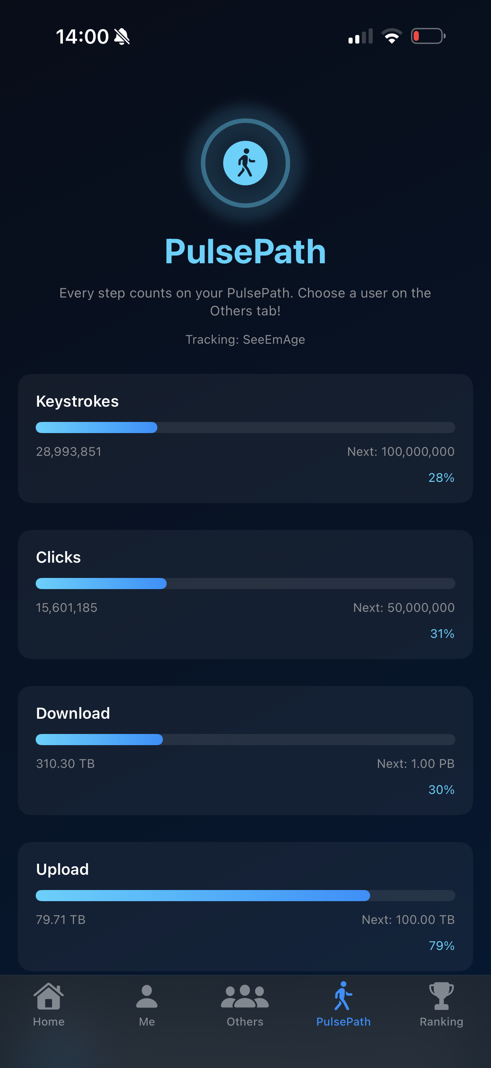
Task: Select the Me person icon
Action: click(x=147, y=996)
